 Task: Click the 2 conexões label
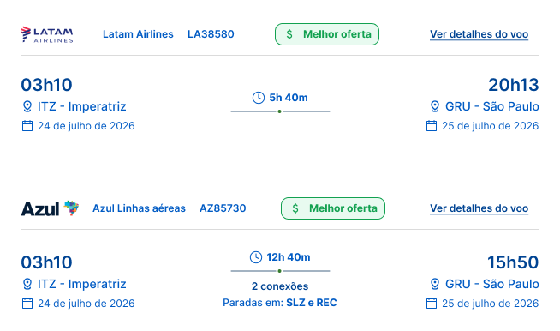280,286
